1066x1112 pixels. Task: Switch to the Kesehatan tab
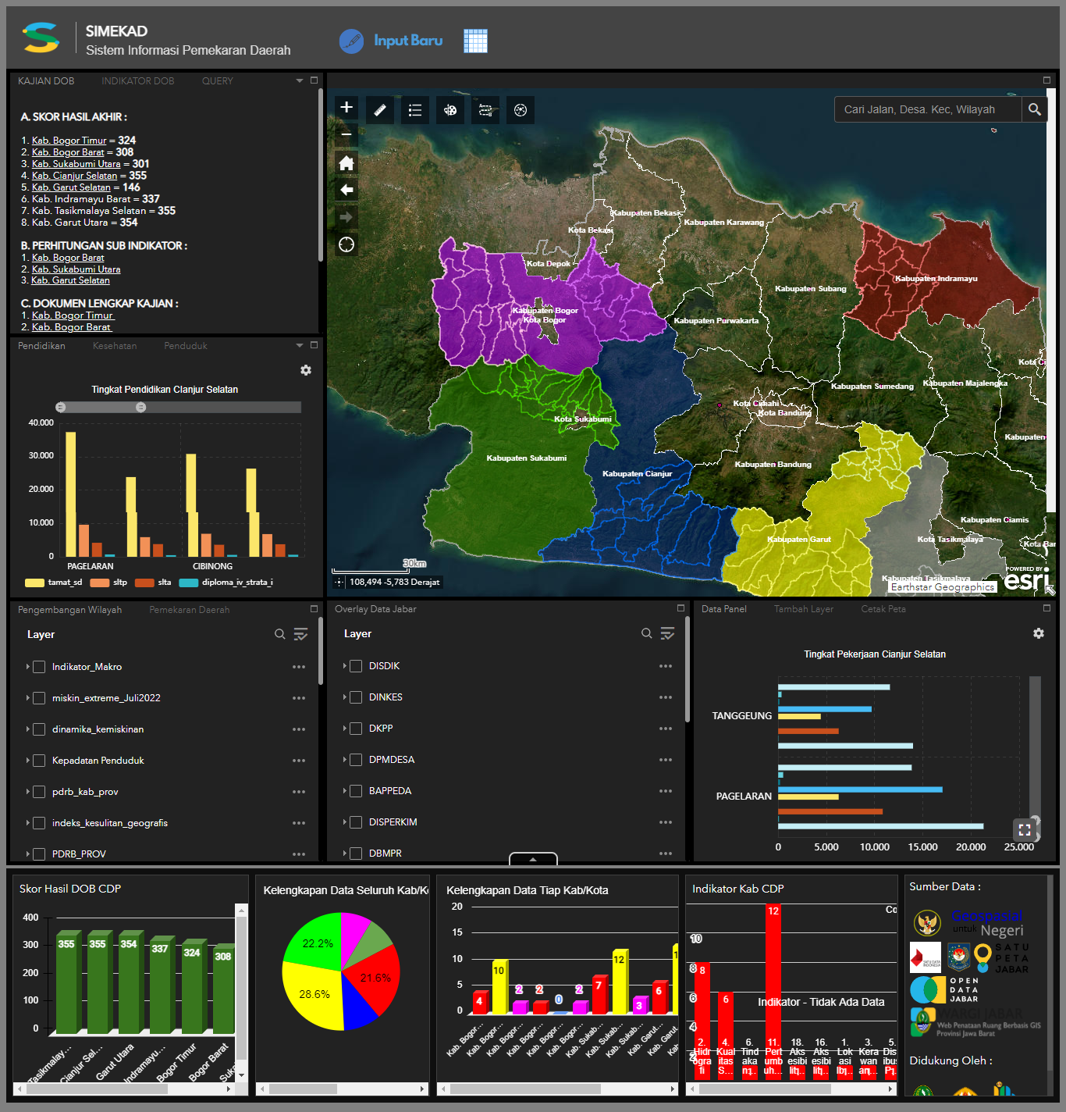point(115,346)
